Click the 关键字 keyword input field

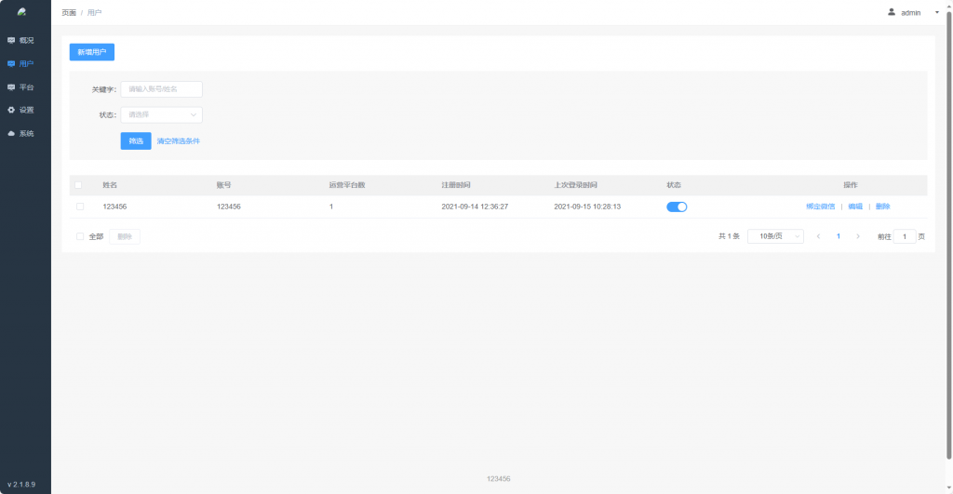click(x=162, y=89)
